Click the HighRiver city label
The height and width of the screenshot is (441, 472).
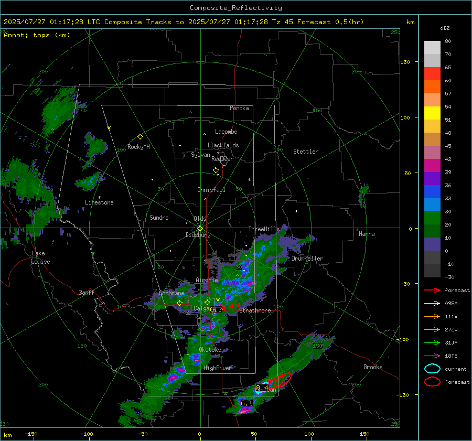(x=217, y=368)
